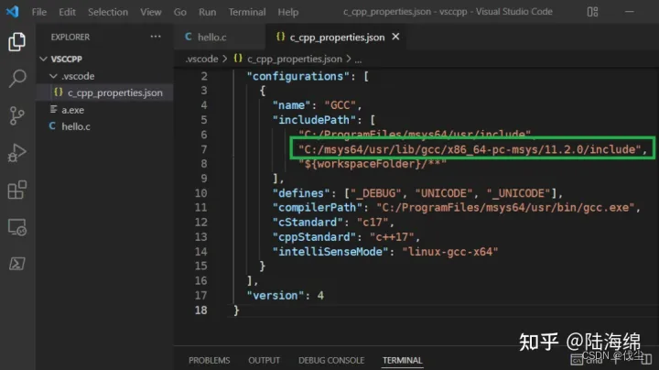Click c_cpp_properties.json breadcrumb segment
Image resolution: width=659 pixels, height=370 pixels.
tap(295, 59)
